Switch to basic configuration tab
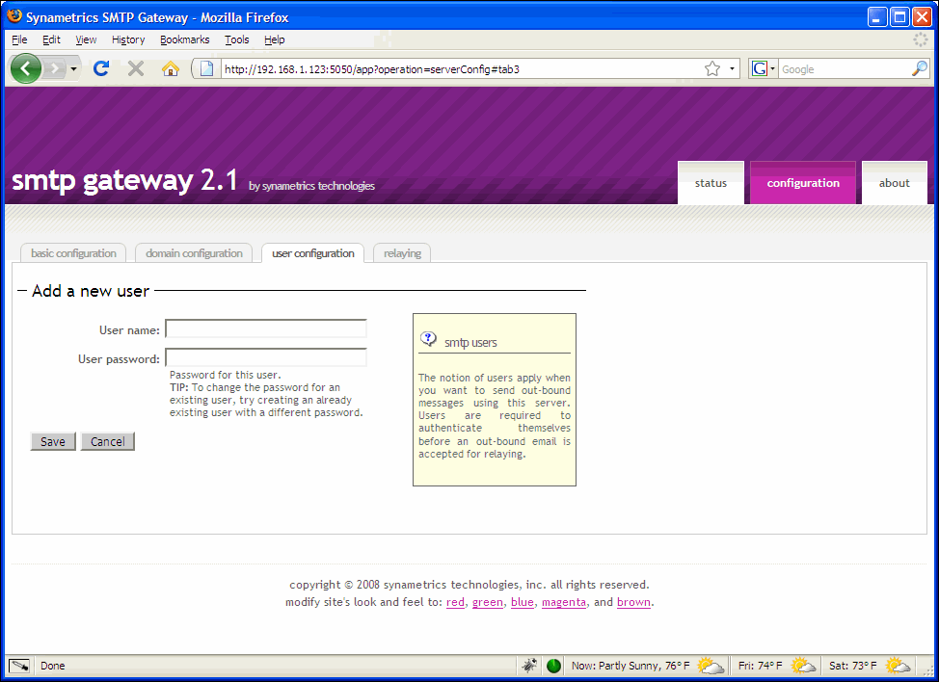The image size is (939, 682). 73,253
